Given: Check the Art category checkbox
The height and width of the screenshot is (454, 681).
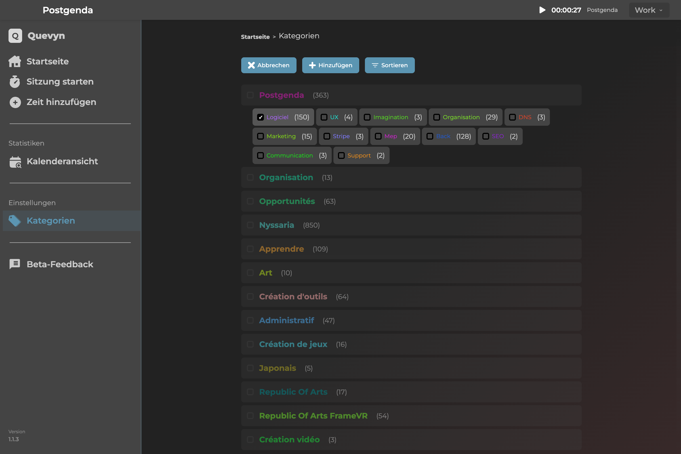Looking at the screenshot, I should click(251, 273).
